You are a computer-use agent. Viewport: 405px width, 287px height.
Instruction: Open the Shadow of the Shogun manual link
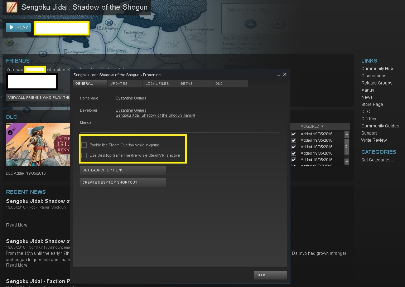[x=155, y=115]
